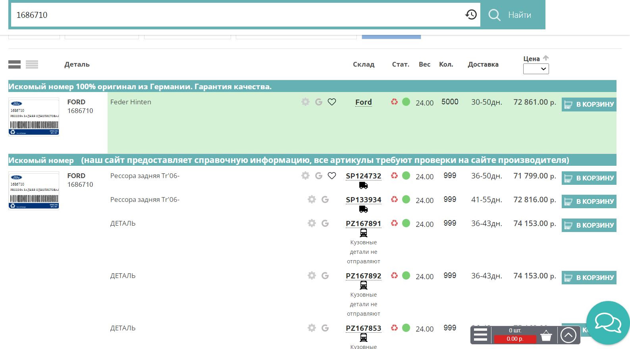Image resolution: width=630 pixels, height=349 pixels.
Task: Open the Цена price filter dropdown
Action: point(536,69)
